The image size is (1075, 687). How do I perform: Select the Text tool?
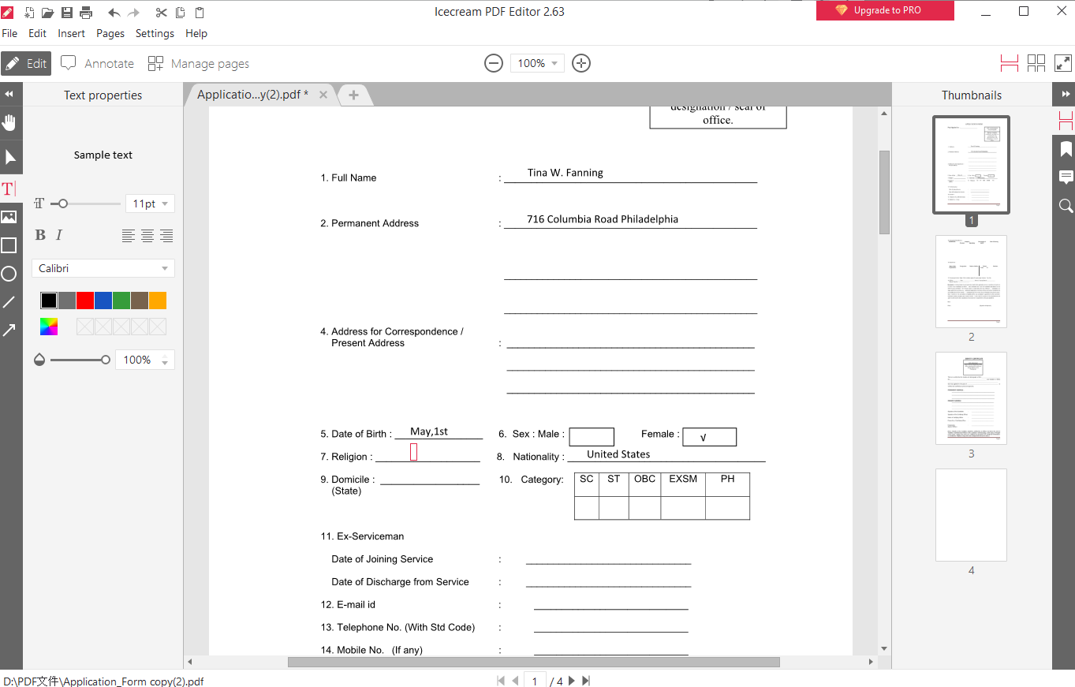pos(11,189)
